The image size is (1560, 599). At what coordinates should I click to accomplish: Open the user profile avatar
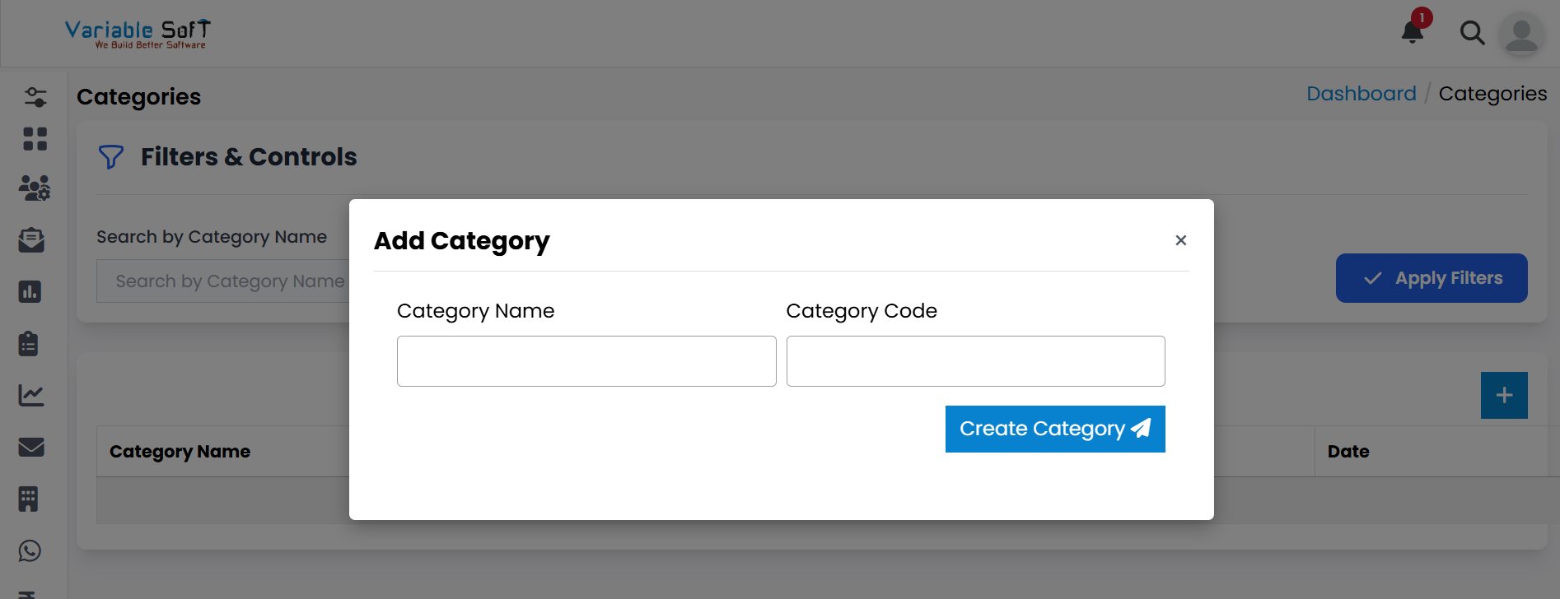(1521, 35)
